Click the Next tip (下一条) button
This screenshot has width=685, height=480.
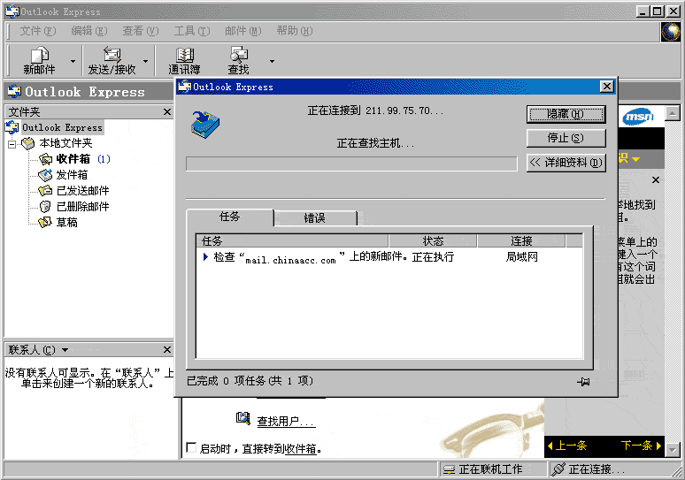coord(641,446)
